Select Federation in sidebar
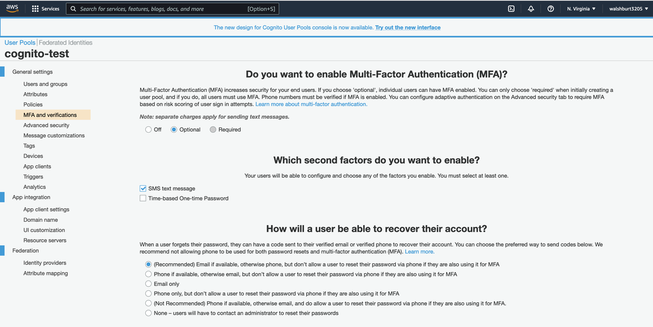The height and width of the screenshot is (327, 653). click(x=25, y=250)
